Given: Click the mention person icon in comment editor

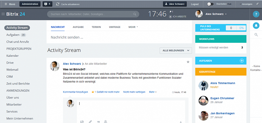Looking at the screenshot, I should [x=105, y=122].
